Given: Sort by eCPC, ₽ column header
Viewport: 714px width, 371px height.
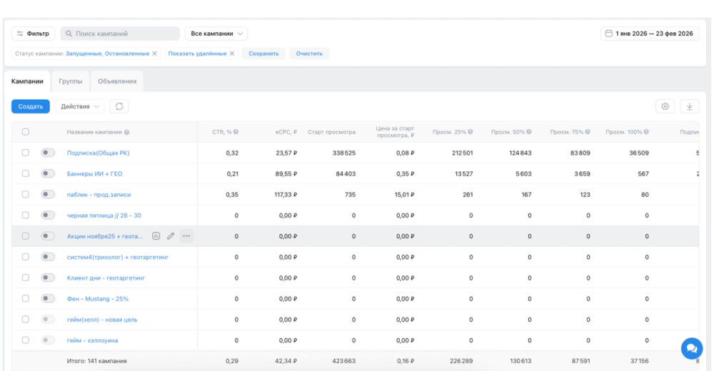Looking at the screenshot, I should 286,132.
